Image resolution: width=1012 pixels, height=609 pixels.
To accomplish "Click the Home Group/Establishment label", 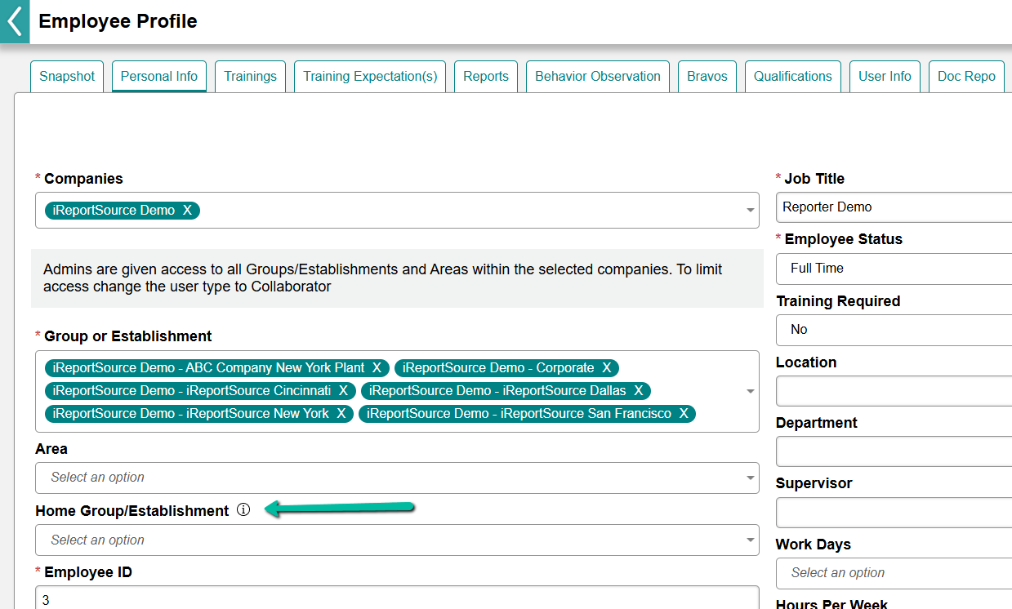I will (132, 511).
